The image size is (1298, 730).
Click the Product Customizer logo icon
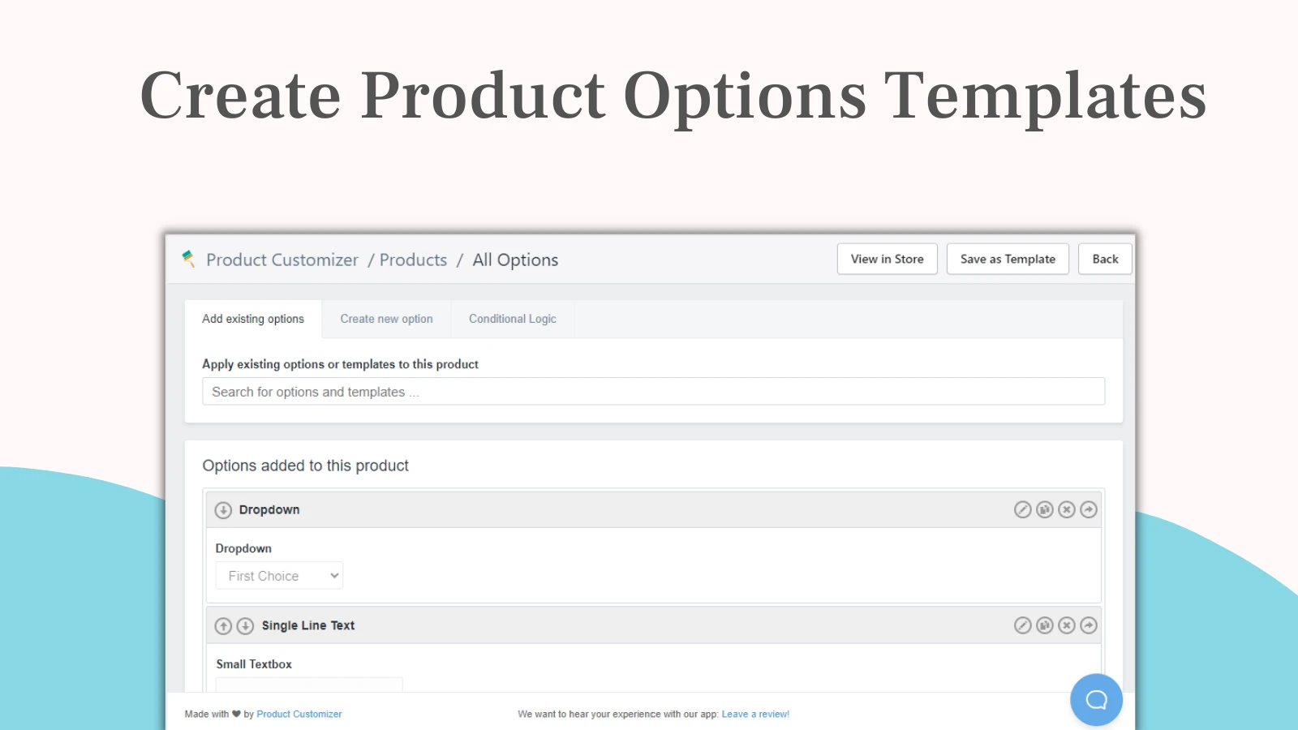(189, 259)
